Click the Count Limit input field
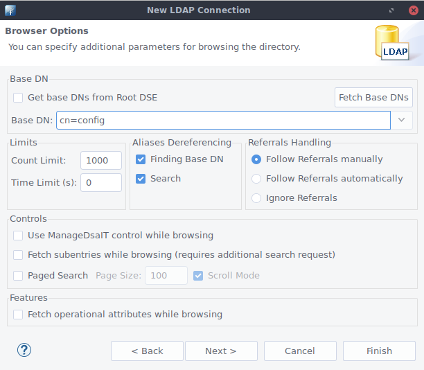The width and height of the screenshot is (424, 370). [100, 160]
